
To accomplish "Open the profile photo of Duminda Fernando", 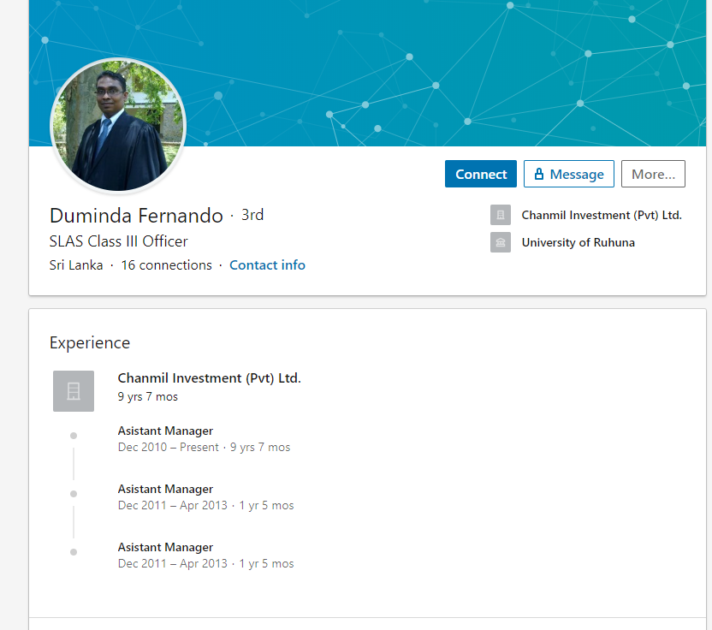I will [x=118, y=125].
